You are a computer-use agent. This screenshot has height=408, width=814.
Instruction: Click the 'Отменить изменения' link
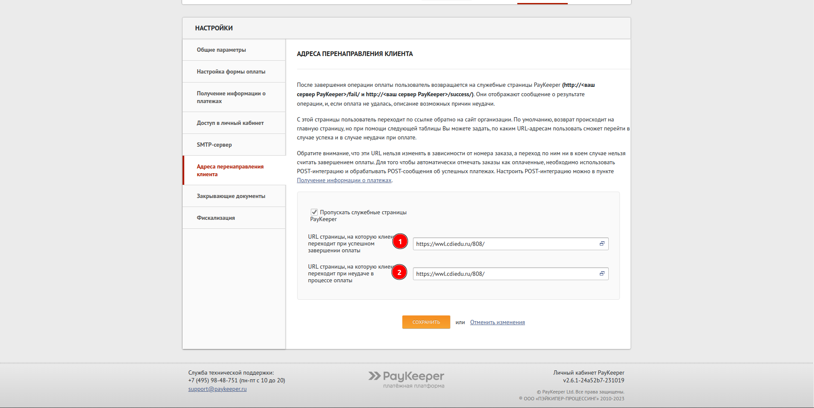[x=497, y=322]
